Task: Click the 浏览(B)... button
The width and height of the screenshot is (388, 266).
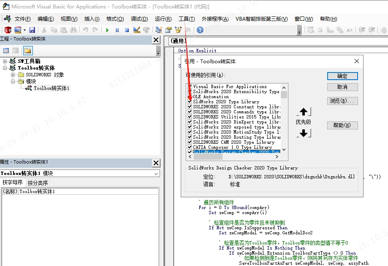Action: pyautogui.click(x=342, y=101)
